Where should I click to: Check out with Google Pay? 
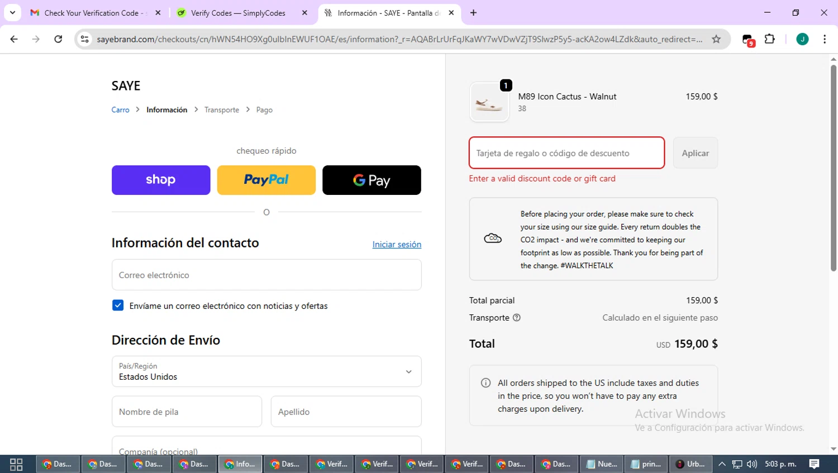point(372,180)
